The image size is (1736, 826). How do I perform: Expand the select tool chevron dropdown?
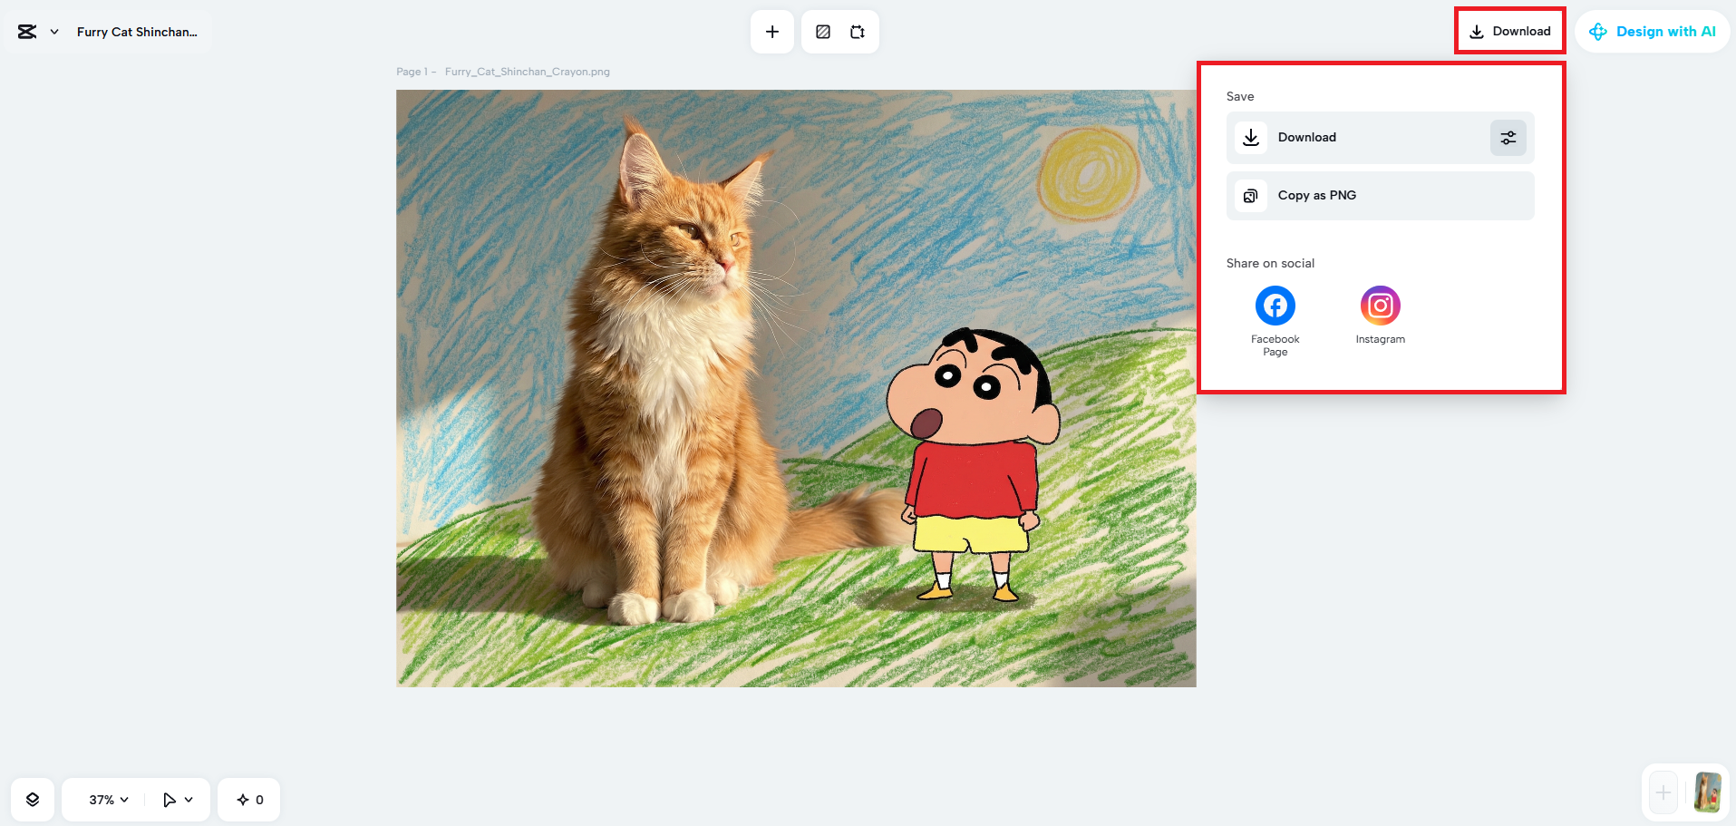(x=189, y=800)
